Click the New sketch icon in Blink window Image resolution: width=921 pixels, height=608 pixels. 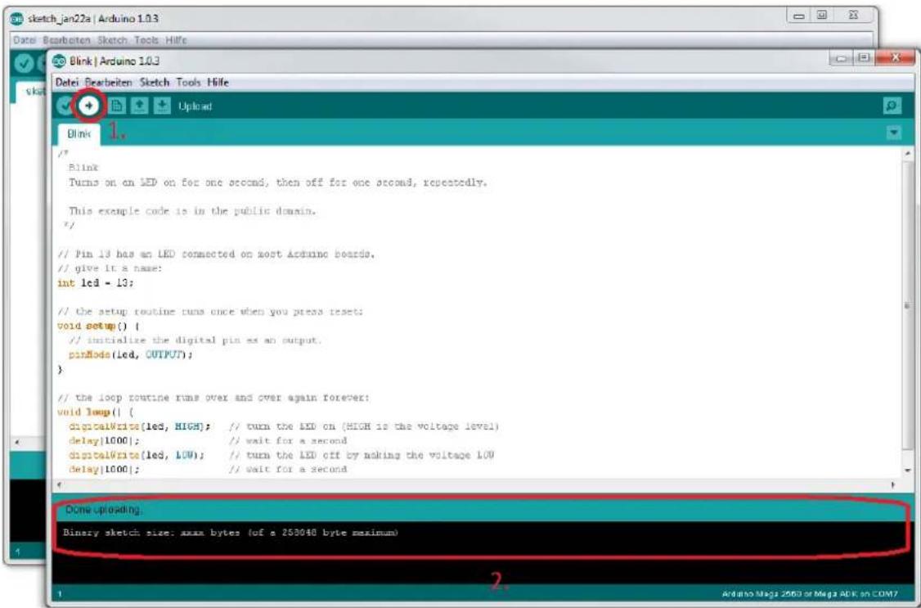coord(117,106)
